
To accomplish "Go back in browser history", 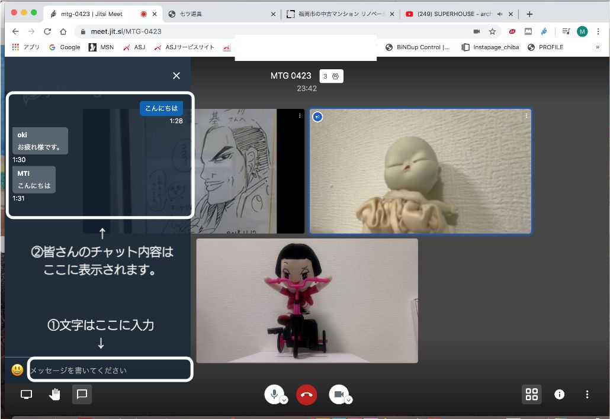I will click(15, 31).
